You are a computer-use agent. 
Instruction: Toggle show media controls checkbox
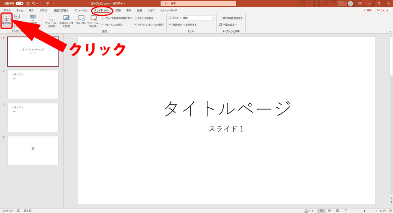[135, 25]
